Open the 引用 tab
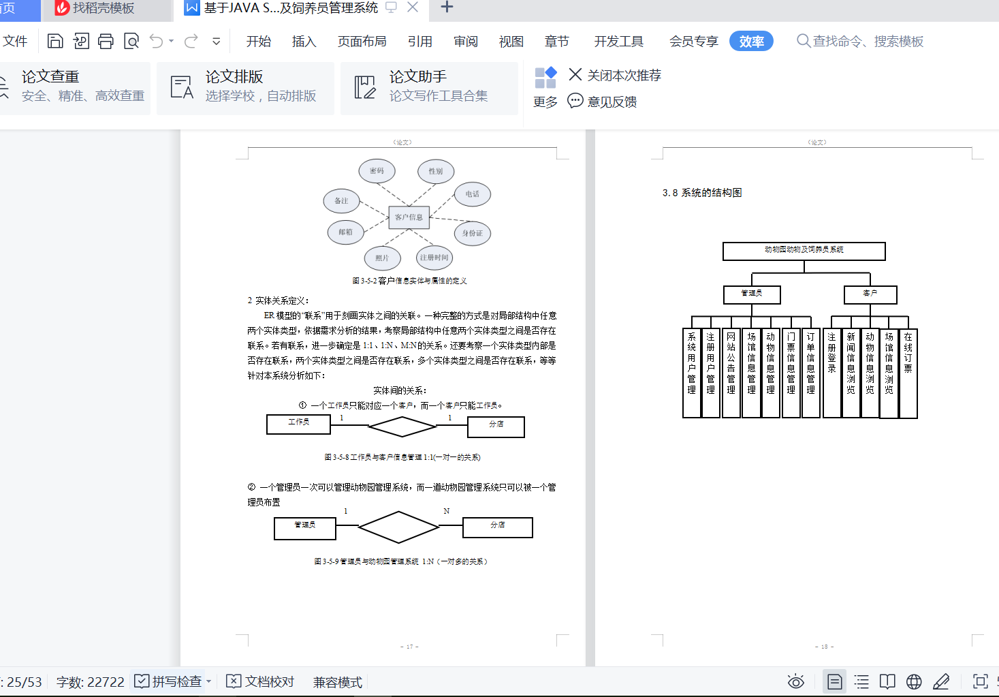 [420, 42]
